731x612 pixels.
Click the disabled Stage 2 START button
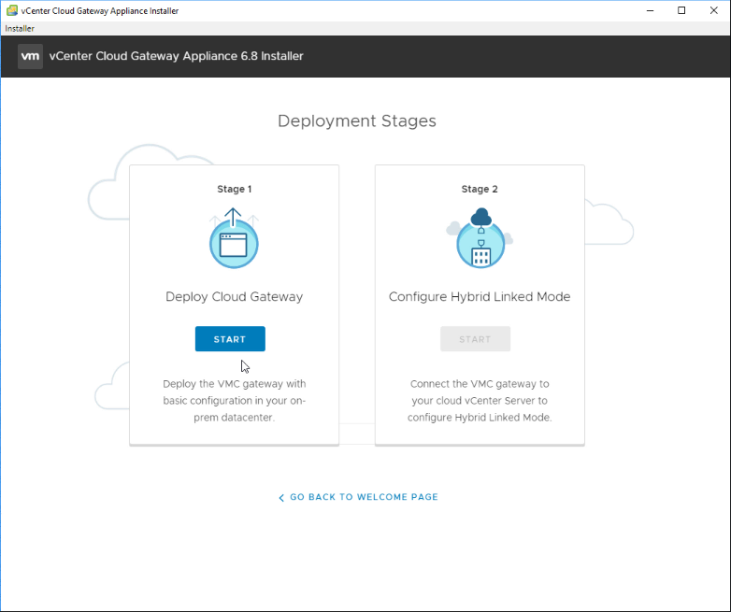click(475, 339)
